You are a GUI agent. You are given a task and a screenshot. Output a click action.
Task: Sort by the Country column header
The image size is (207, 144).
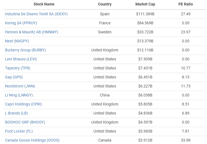[105, 4]
